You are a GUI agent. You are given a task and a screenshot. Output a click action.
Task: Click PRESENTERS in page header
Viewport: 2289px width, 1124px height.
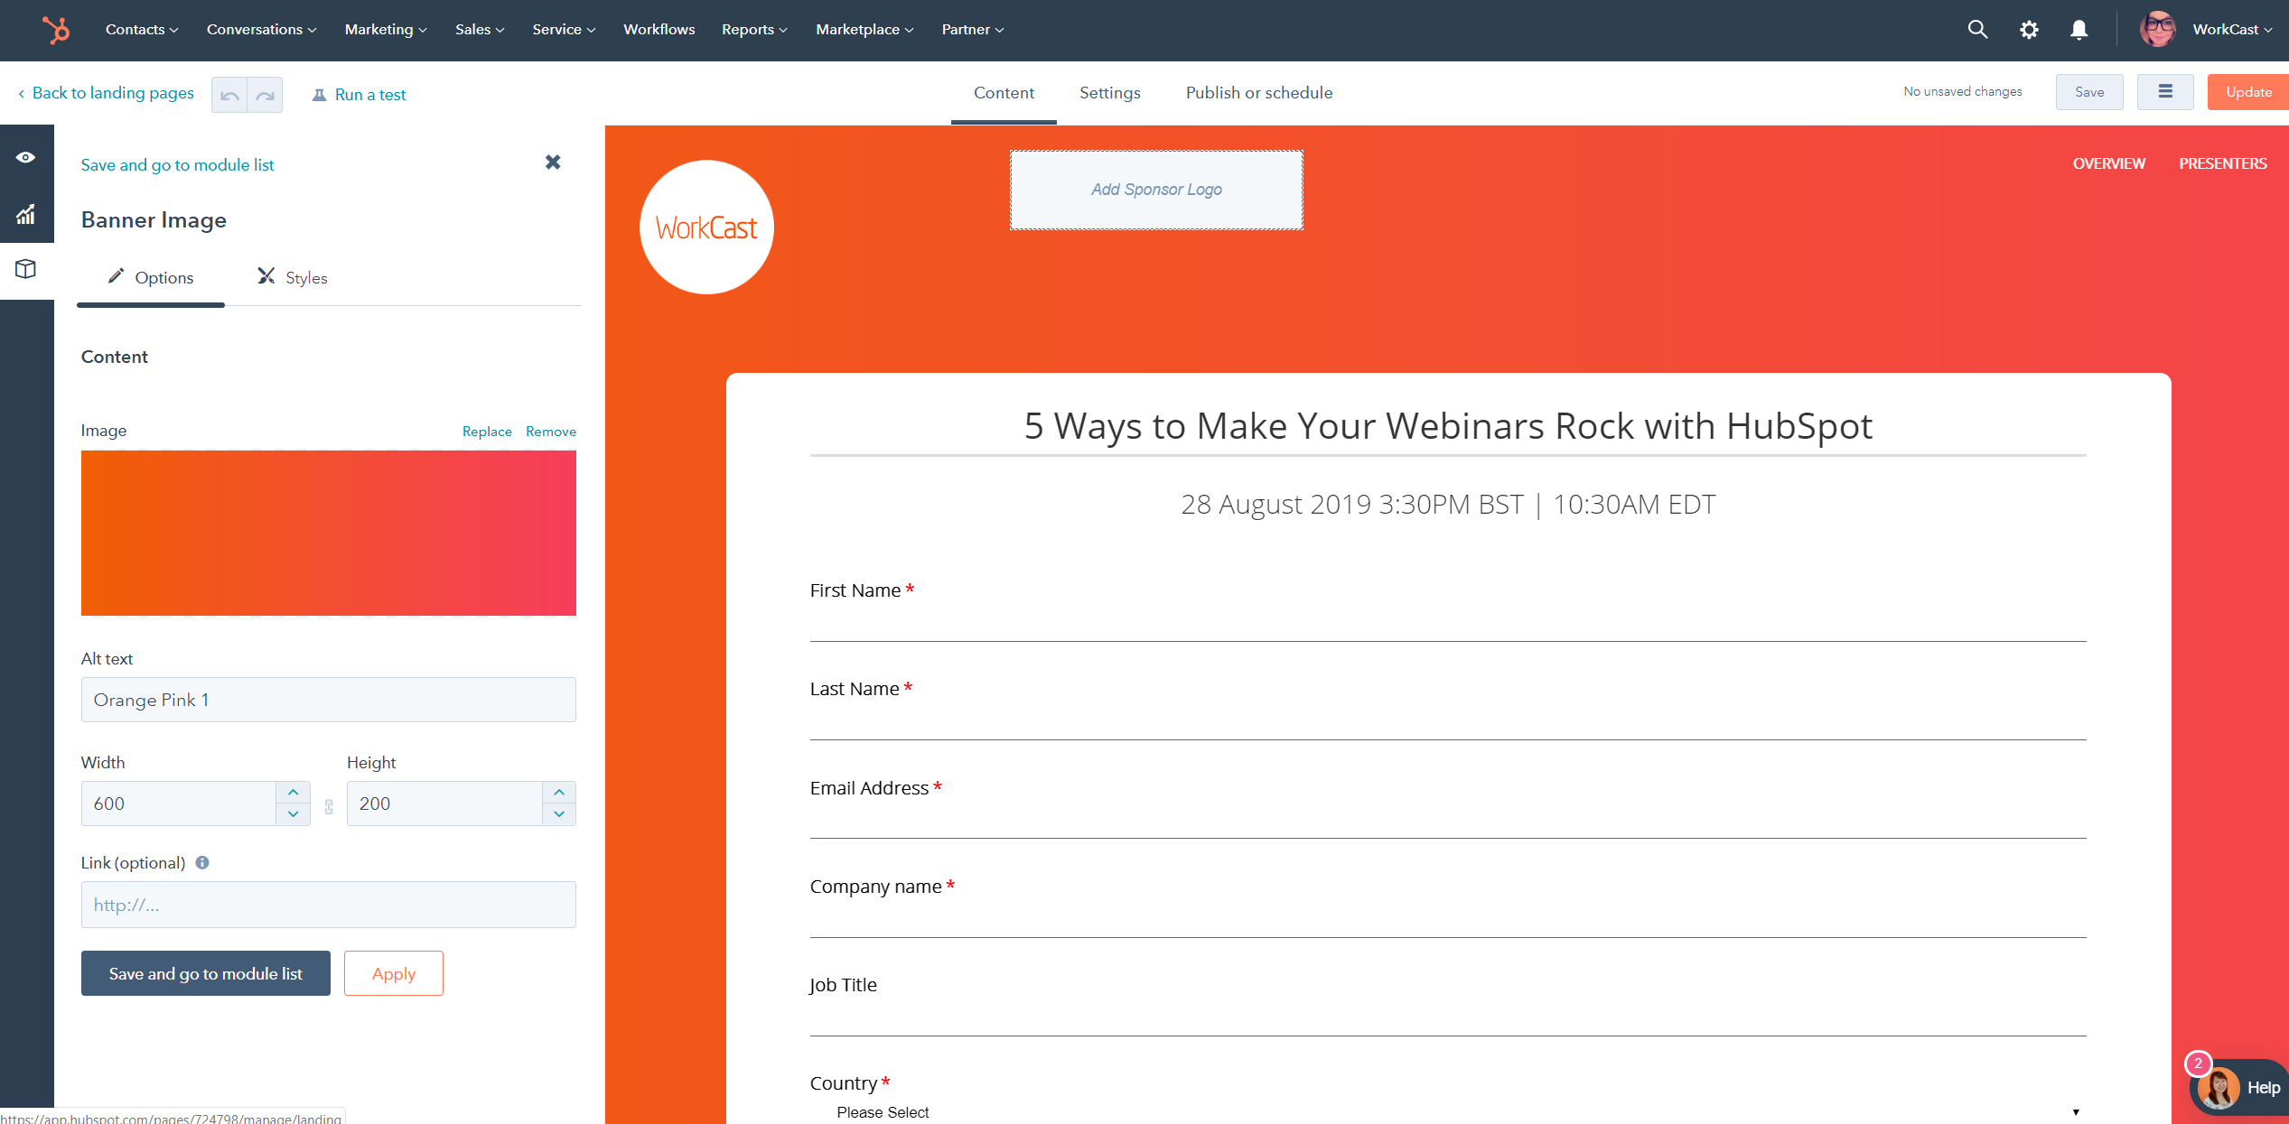tap(2222, 163)
